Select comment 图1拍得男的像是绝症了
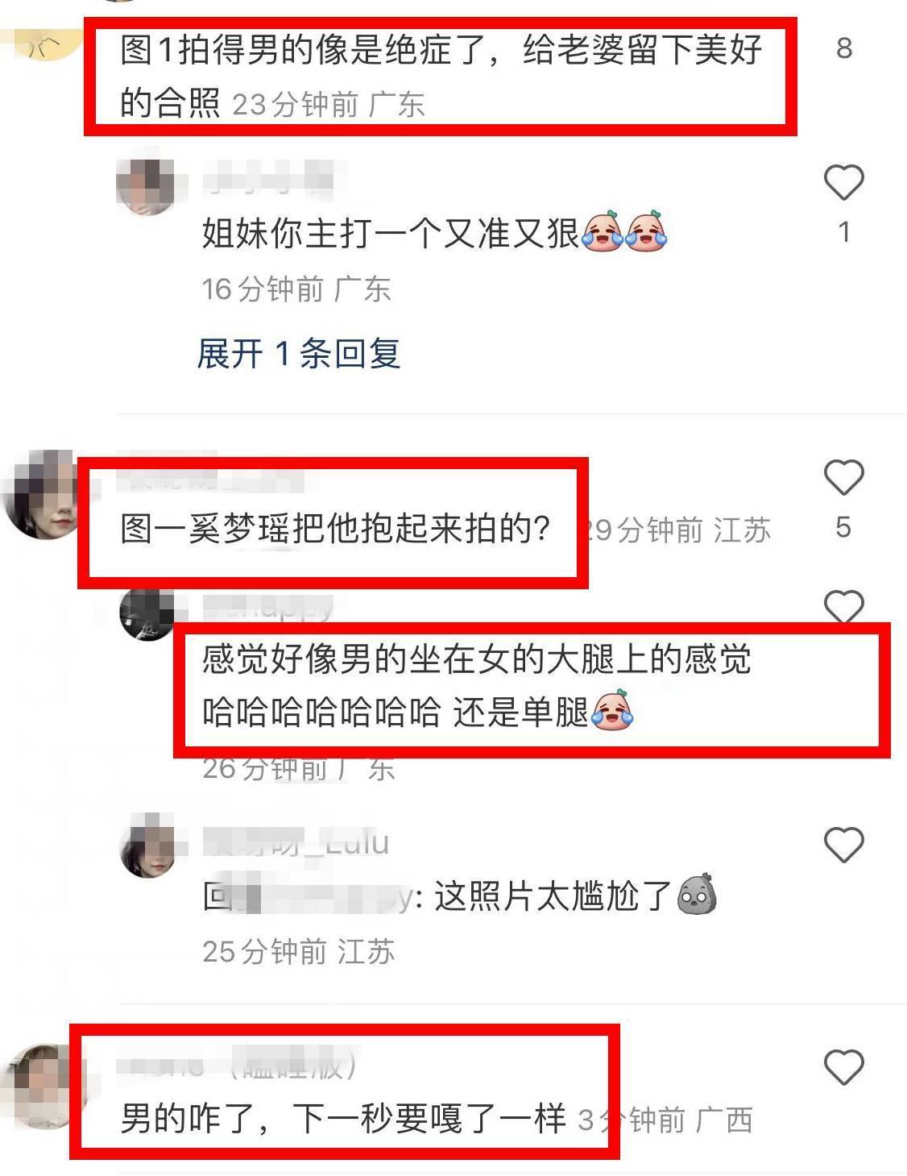Image resolution: width=907 pixels, height=1176 pixels. point(441,76)
